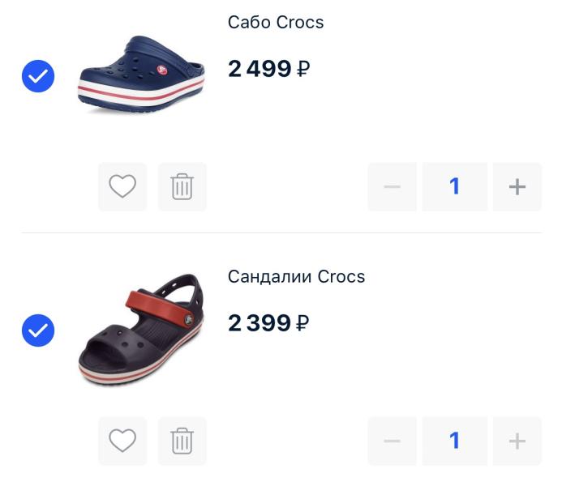Viewport: 562px width, 486px height.
Task: Click the quantity field for Сабо Crocs
Action: 454,187
